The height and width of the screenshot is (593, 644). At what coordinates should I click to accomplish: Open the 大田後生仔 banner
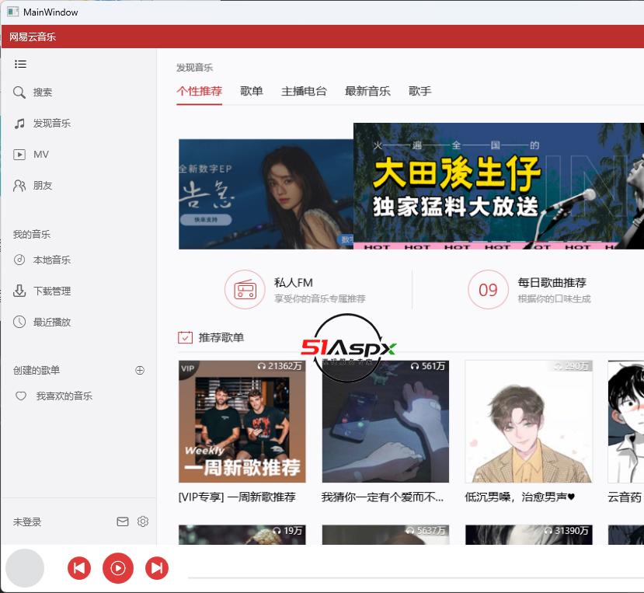(499, 186)
